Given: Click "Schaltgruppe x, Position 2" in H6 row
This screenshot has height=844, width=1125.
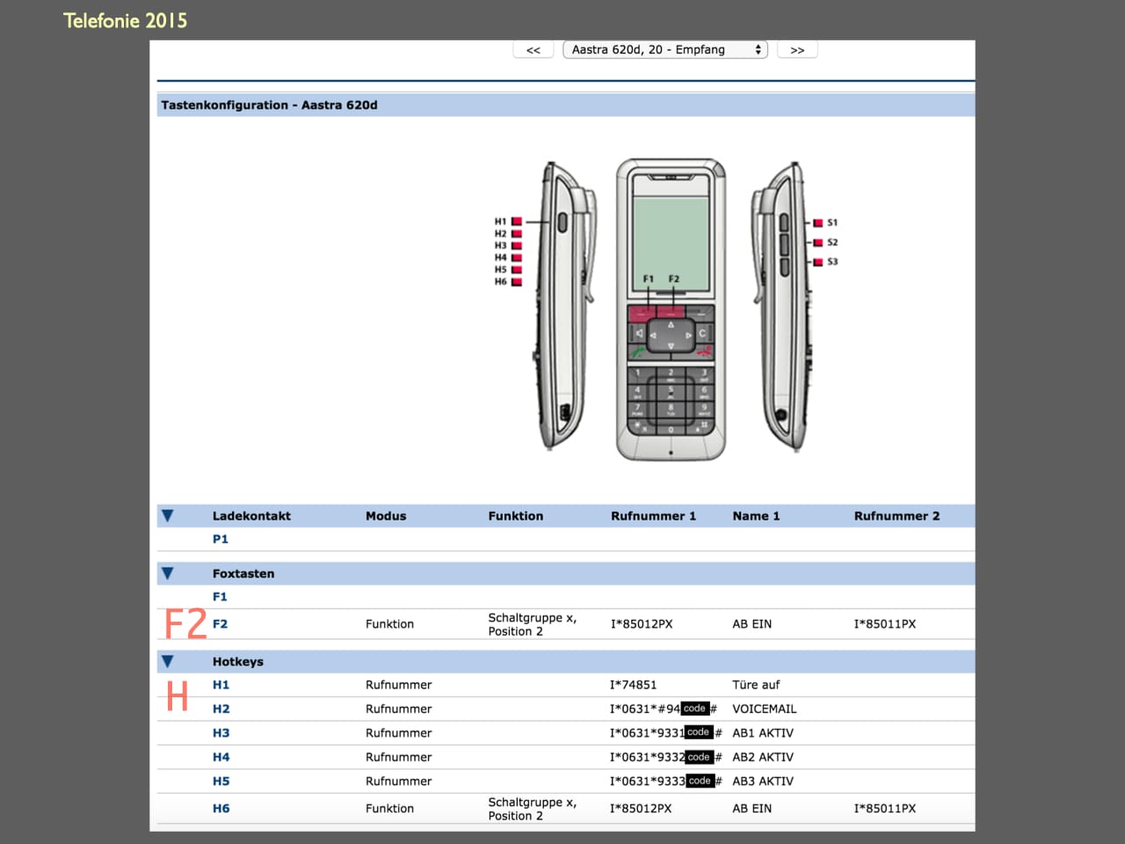Looking at the screenshot, I should coord(533,809).
